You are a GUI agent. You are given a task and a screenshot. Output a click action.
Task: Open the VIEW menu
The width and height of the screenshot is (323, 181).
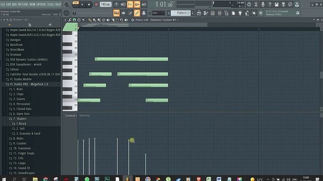point(32,5)
